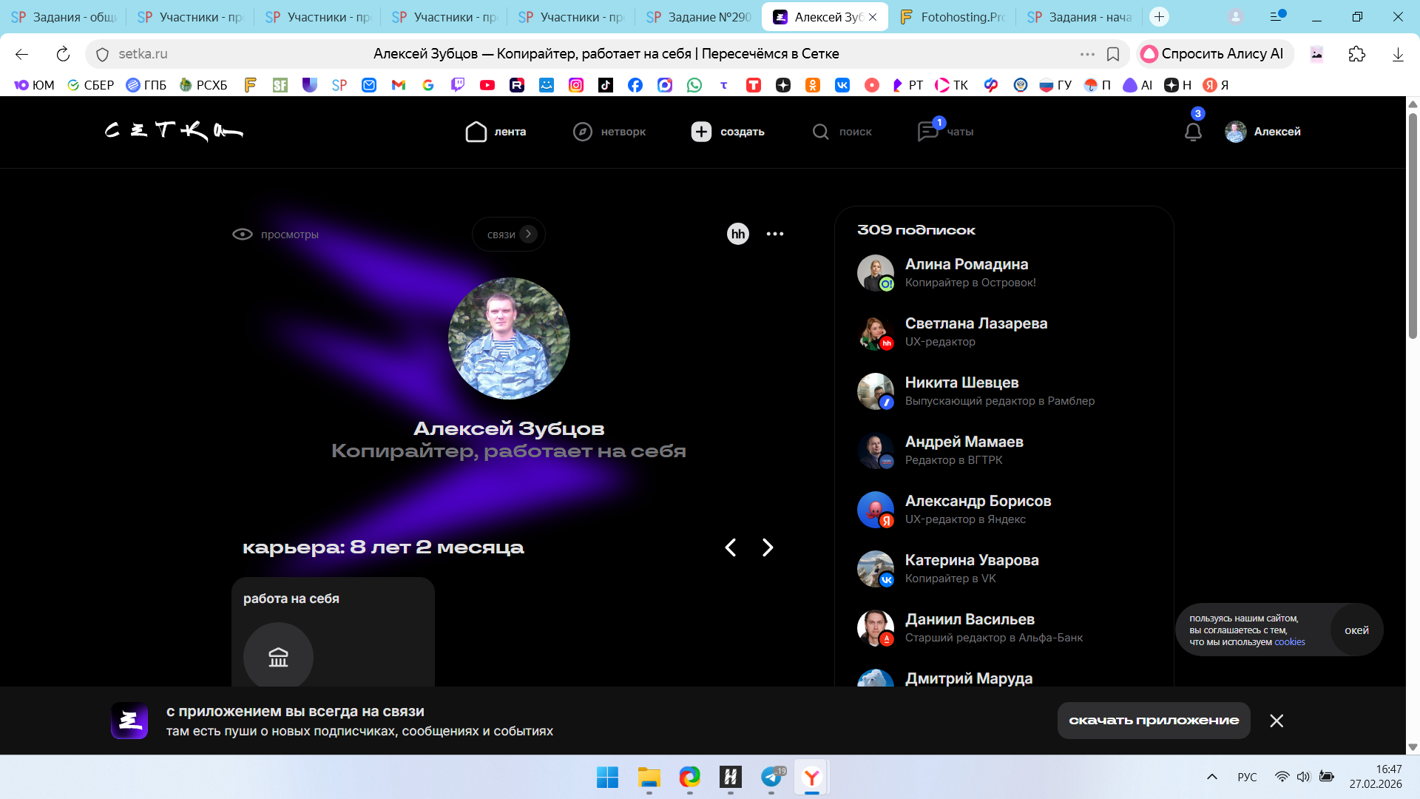Open the чаты chat icon
1420x799 pixels.
[927, 132]
